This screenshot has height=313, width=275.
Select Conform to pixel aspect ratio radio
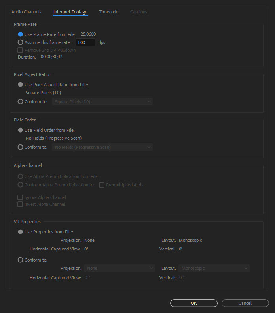tap(21, 102)
